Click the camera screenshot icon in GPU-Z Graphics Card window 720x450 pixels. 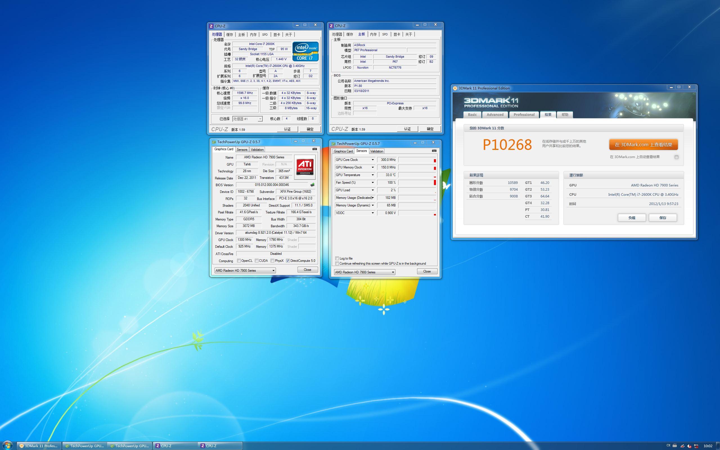tap(314, 149)
